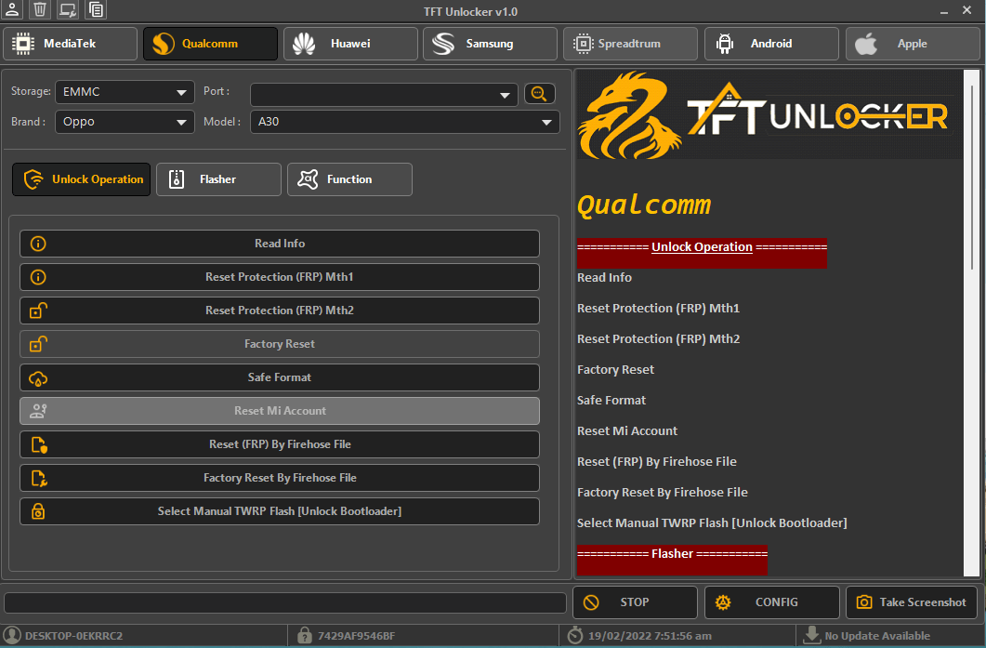Click the port search magnifier icon
Image resolution: width=986 pixels, height=648 pixels.
point(540,93)
